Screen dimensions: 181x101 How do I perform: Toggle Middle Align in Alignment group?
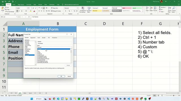pyautogui.click(x=42, y=8)
